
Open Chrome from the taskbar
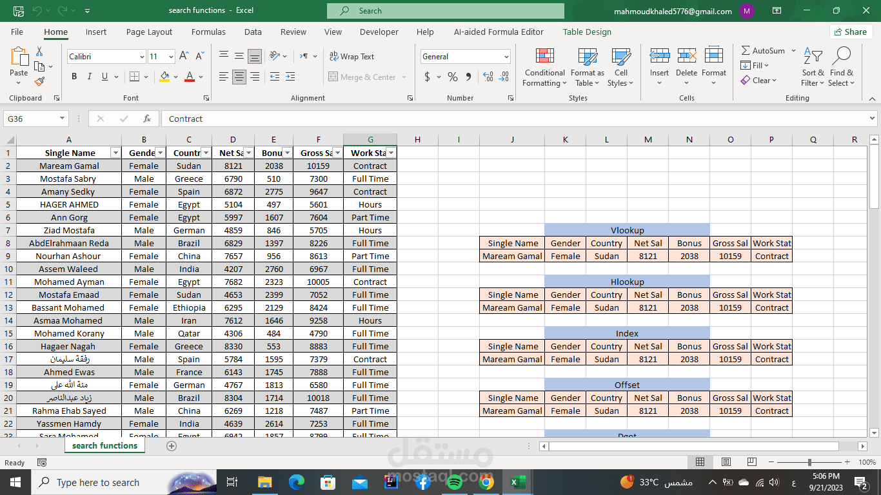[486, 482]
